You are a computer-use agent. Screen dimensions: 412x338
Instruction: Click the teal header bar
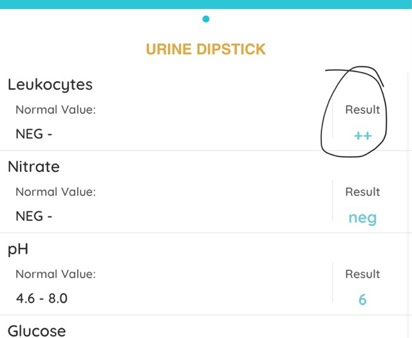(x=206, y=5)
